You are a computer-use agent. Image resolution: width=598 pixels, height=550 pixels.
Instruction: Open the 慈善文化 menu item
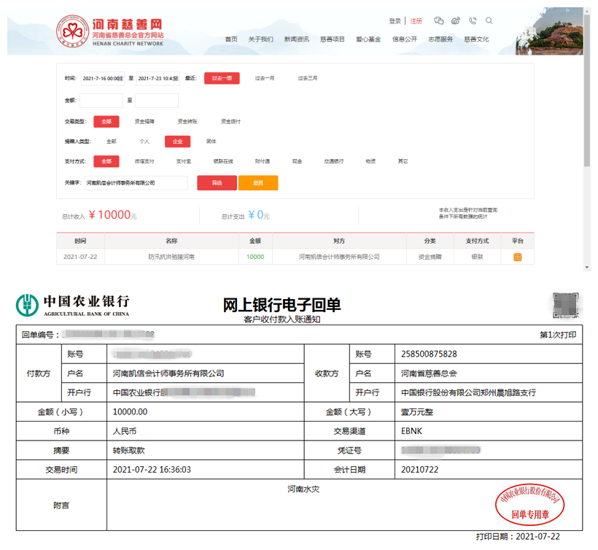pos(476,39)
